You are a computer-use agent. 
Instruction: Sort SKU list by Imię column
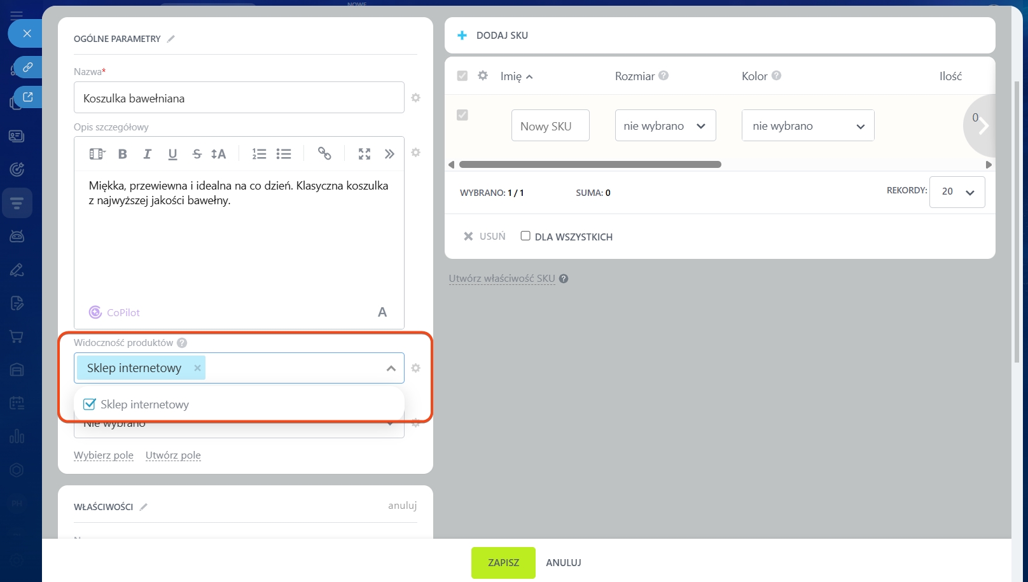pyautogui.click(x=516, y=76)
